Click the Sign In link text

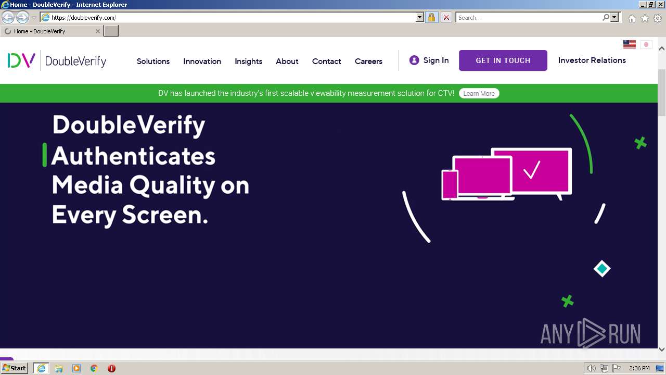(x=436, y=60)
